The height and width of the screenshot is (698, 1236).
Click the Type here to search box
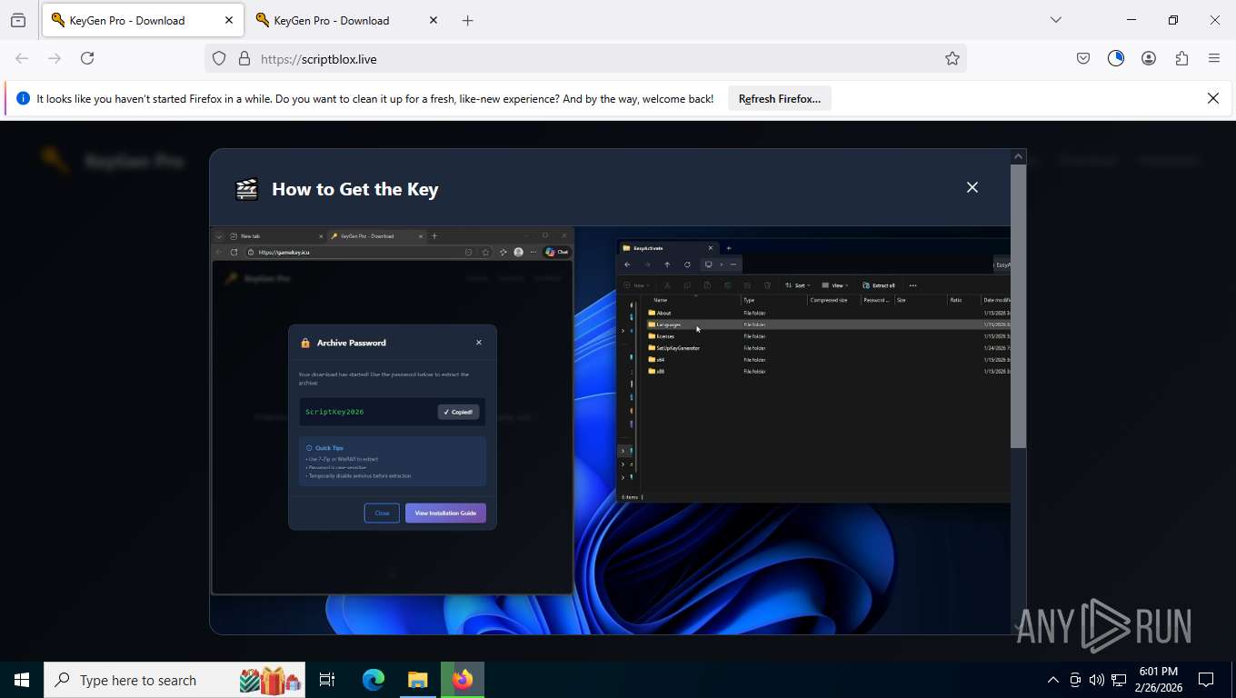[x=174, y=680]
